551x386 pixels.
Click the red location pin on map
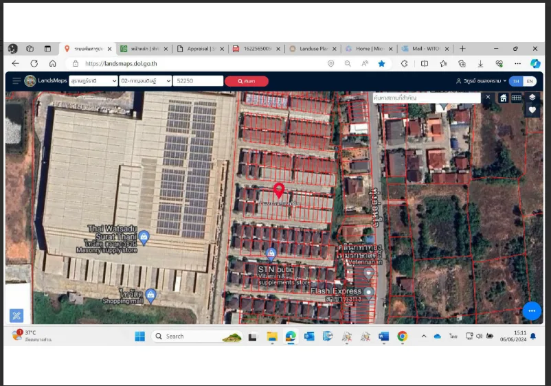pyautogui.click(x=279, y=190)
